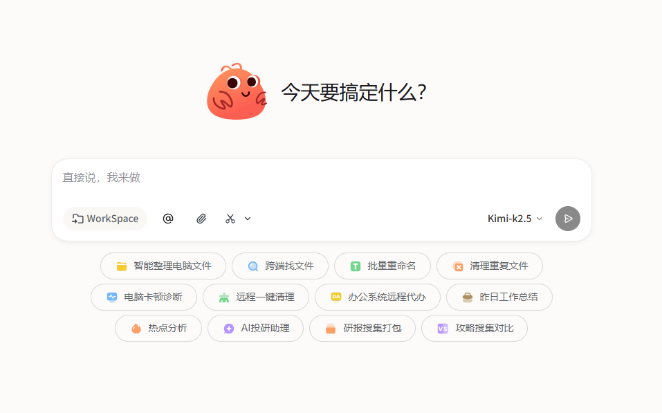Click the flame icon on 热点分析

135,328
